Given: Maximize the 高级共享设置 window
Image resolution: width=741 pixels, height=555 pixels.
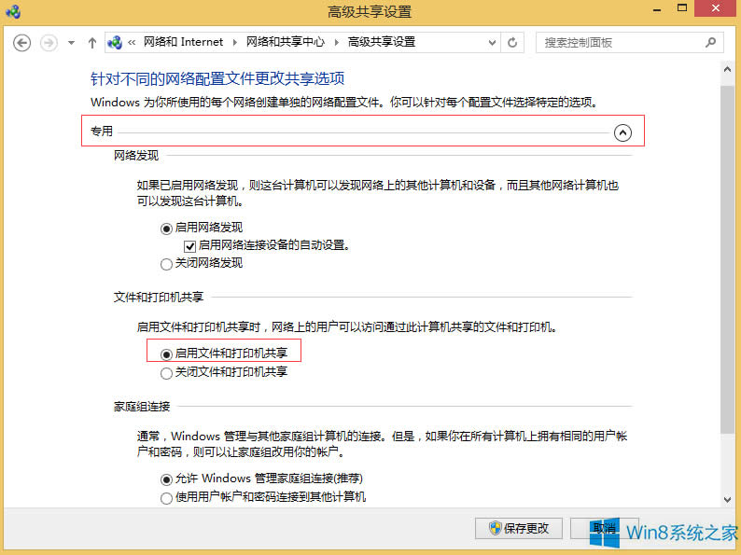Looking at the screenshot, I should tap(682, 8).
